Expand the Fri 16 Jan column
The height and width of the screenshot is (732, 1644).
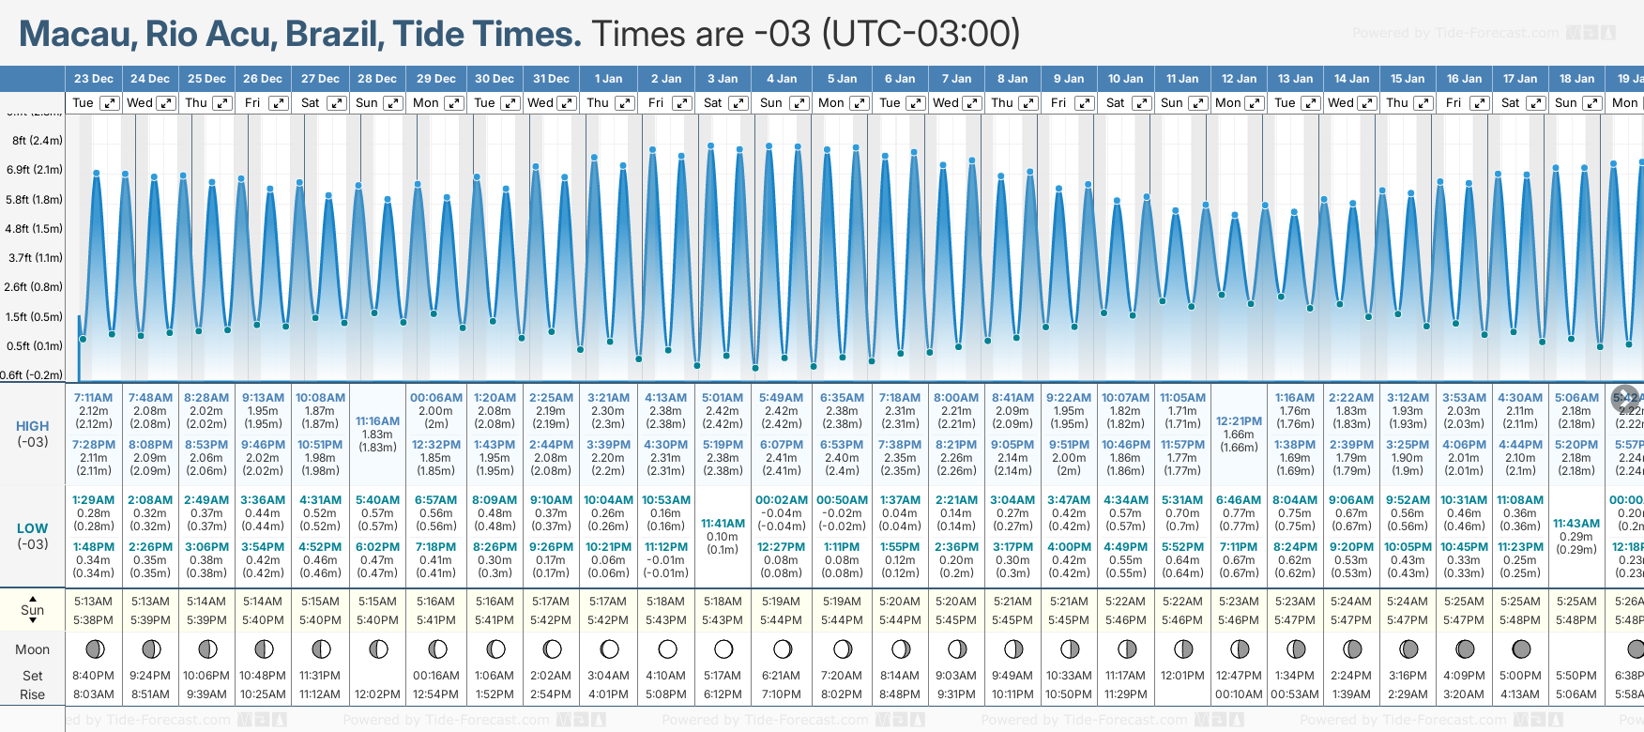point(1480,103)
